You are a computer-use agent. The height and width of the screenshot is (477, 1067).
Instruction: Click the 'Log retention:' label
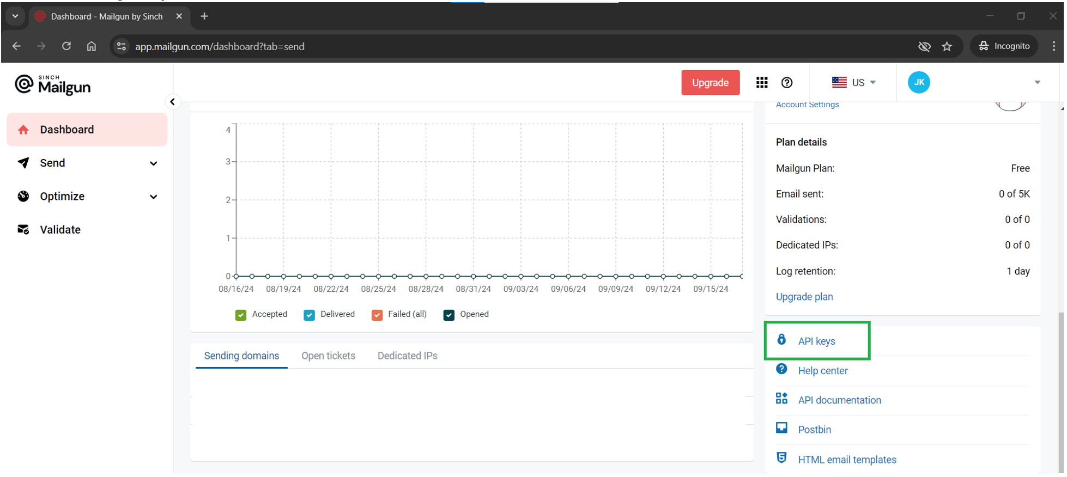[x=805, y=271]
